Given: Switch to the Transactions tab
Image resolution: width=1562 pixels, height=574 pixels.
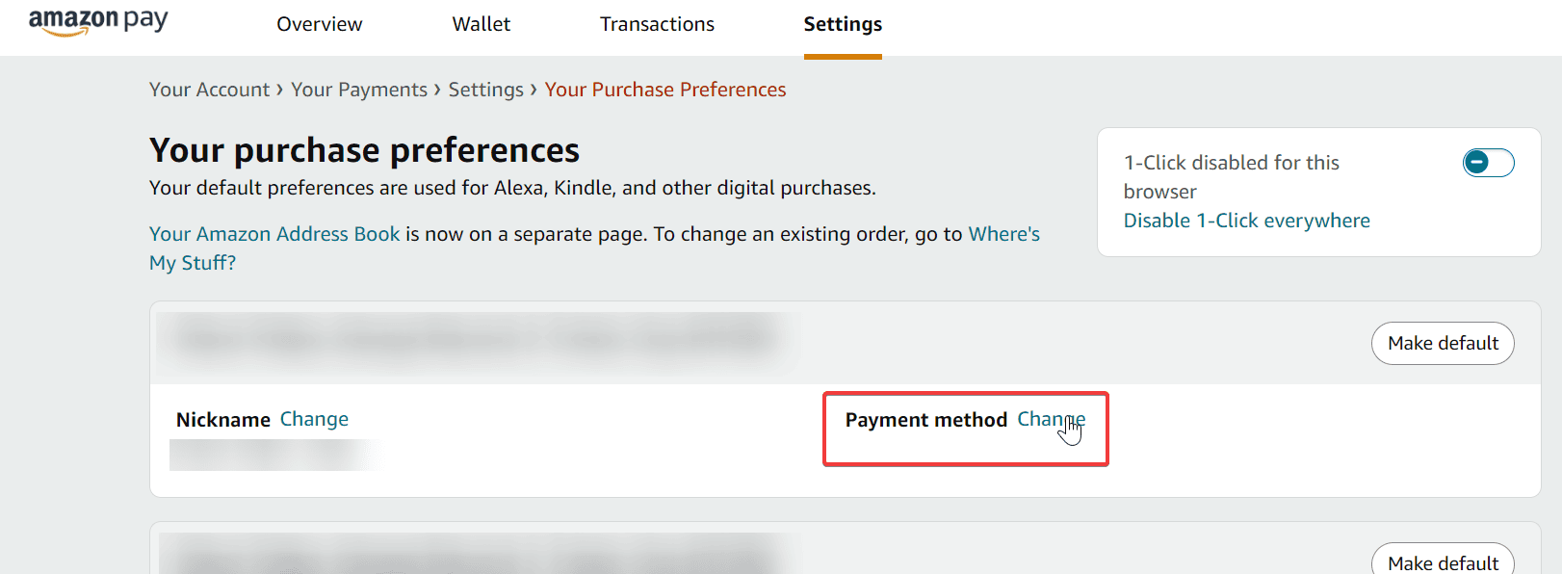Looking at the screenshot, I should (x=657, y=23).
